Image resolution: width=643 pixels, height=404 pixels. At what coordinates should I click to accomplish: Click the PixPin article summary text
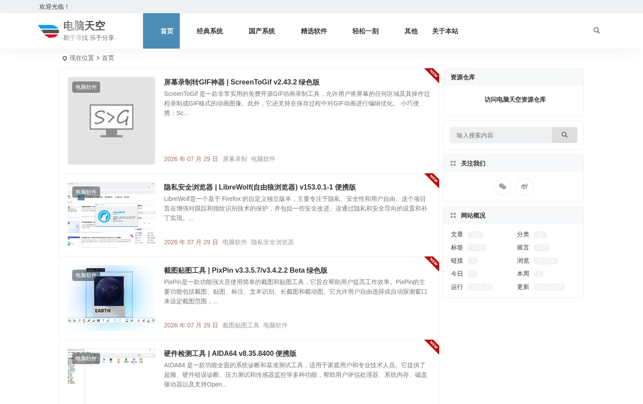pyautogui.click(x=296, y=292)
